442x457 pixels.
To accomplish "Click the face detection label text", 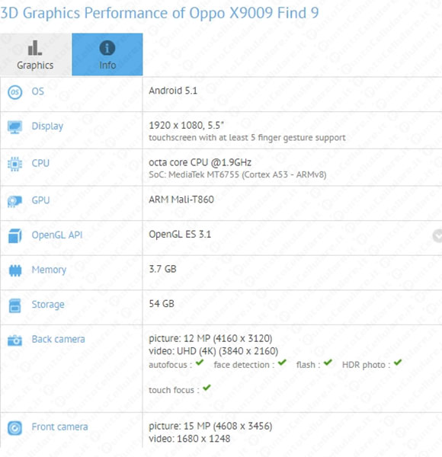I will (244, 365).
